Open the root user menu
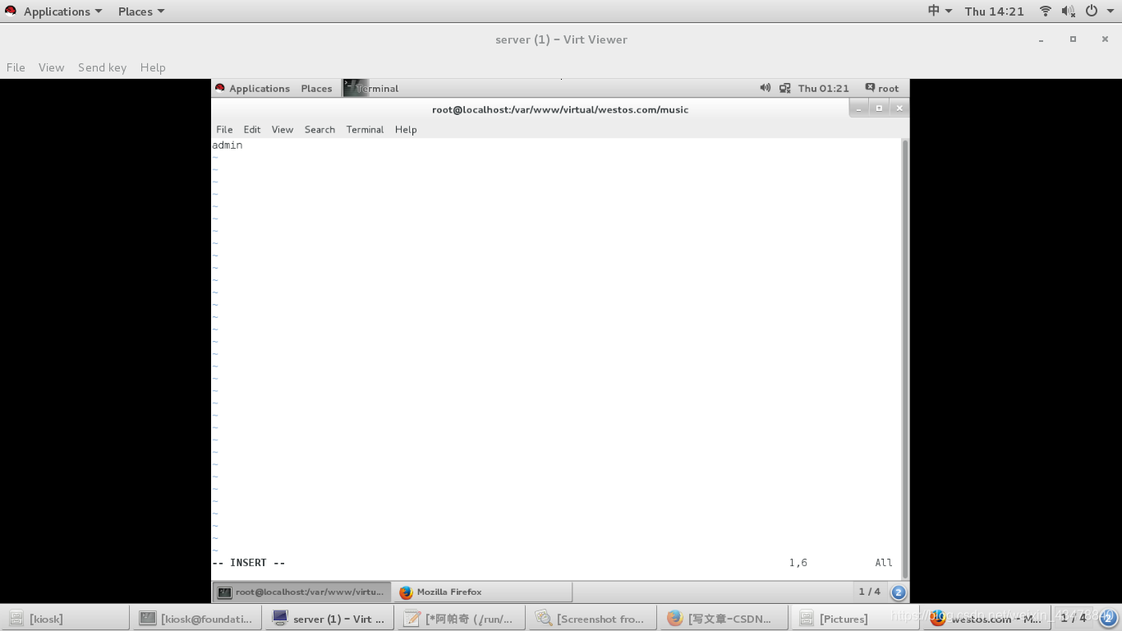 (x=882, y=89)
